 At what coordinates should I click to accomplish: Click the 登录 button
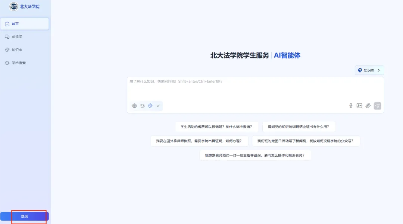(x=24, y=216)
